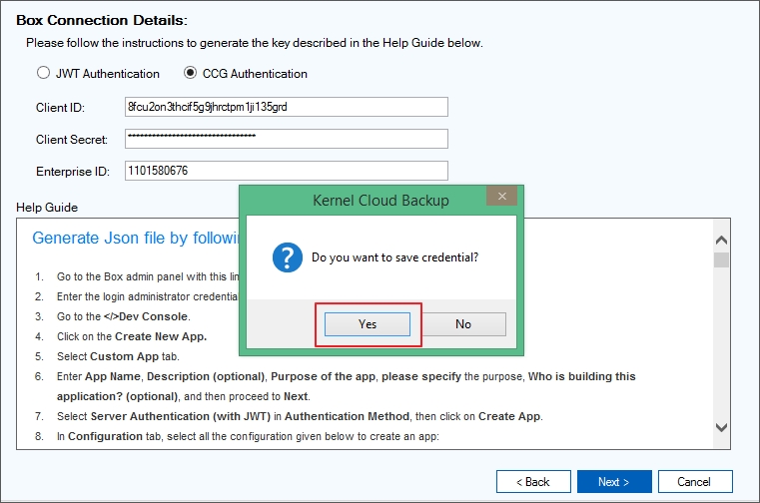Cancel the Box connection wizard

pyautogui.click(x=695, y=482)
